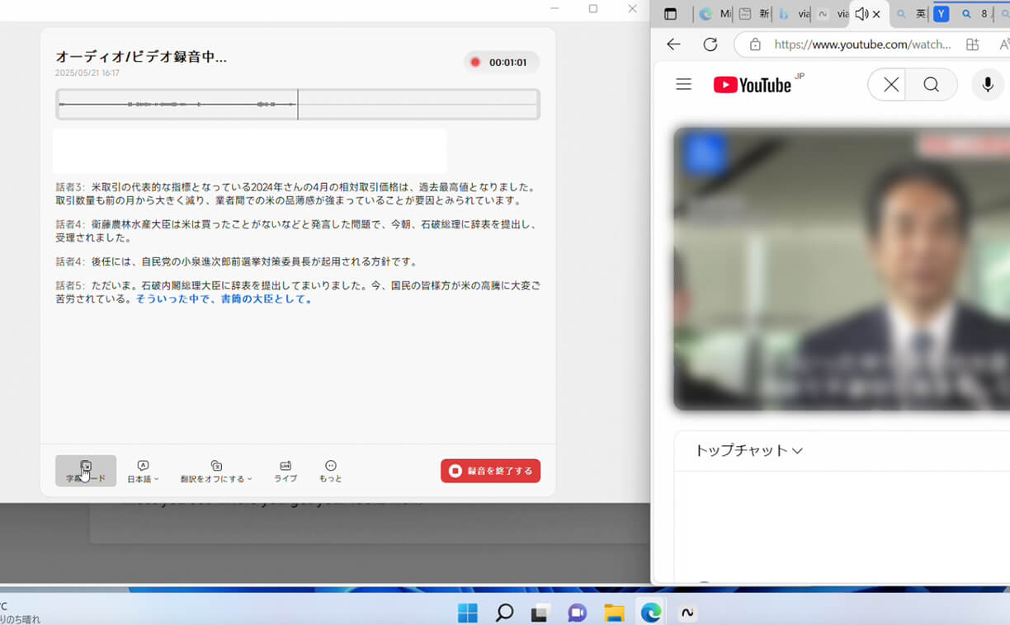Select 話者4 paragraph about 衛藤農林水産大臣

tap(297, 231)
